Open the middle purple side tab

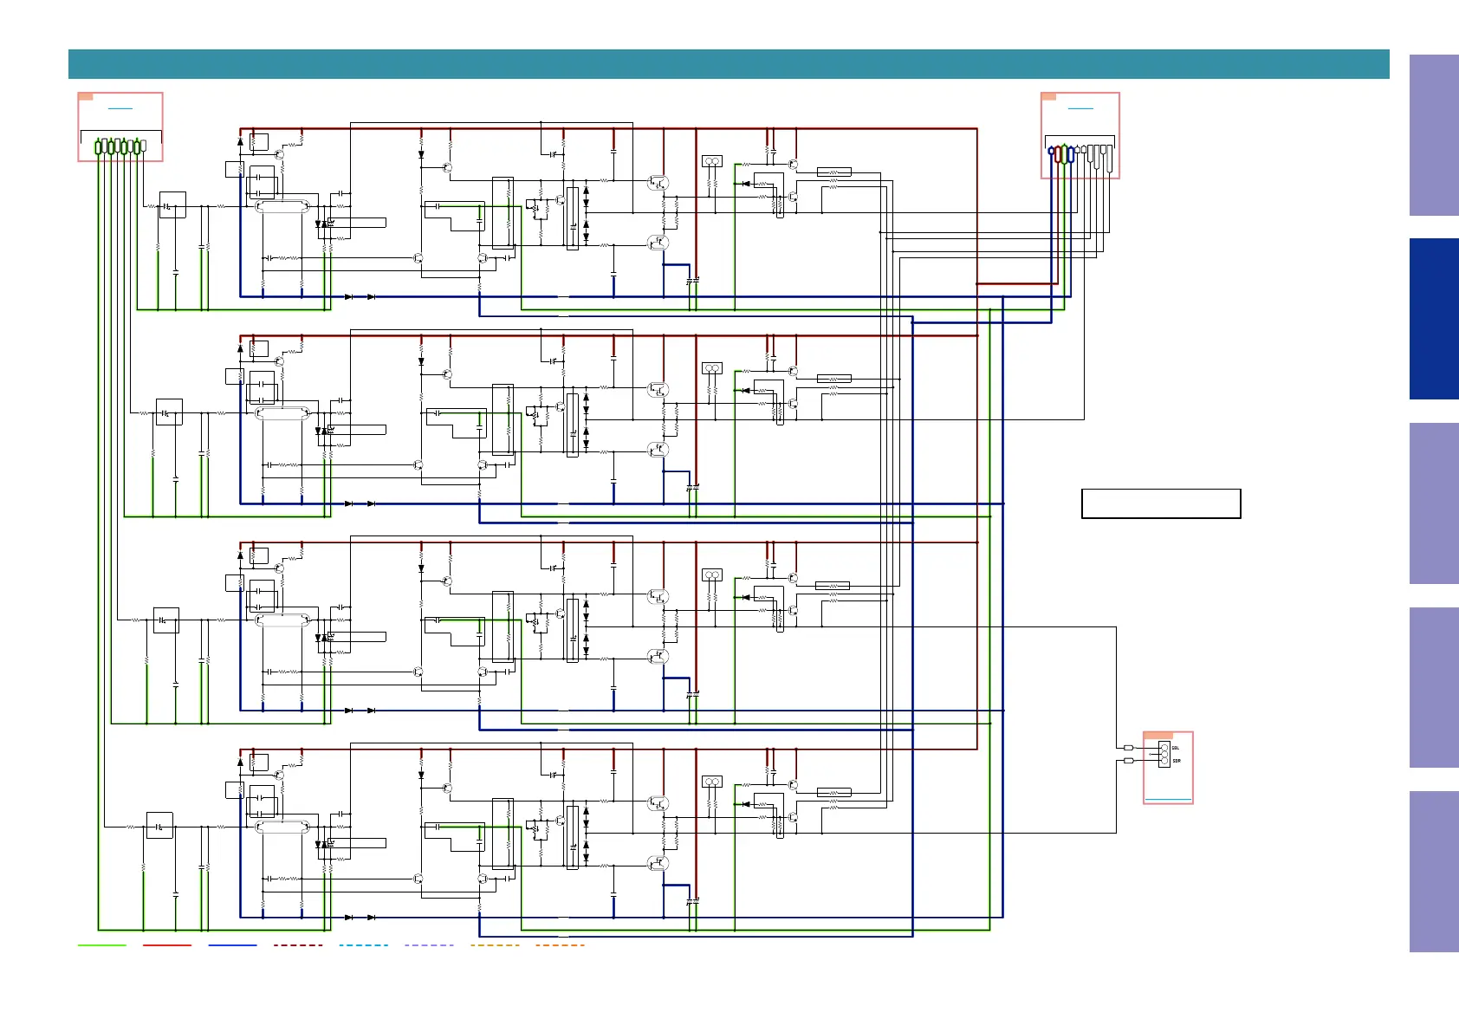(1434, 503)
